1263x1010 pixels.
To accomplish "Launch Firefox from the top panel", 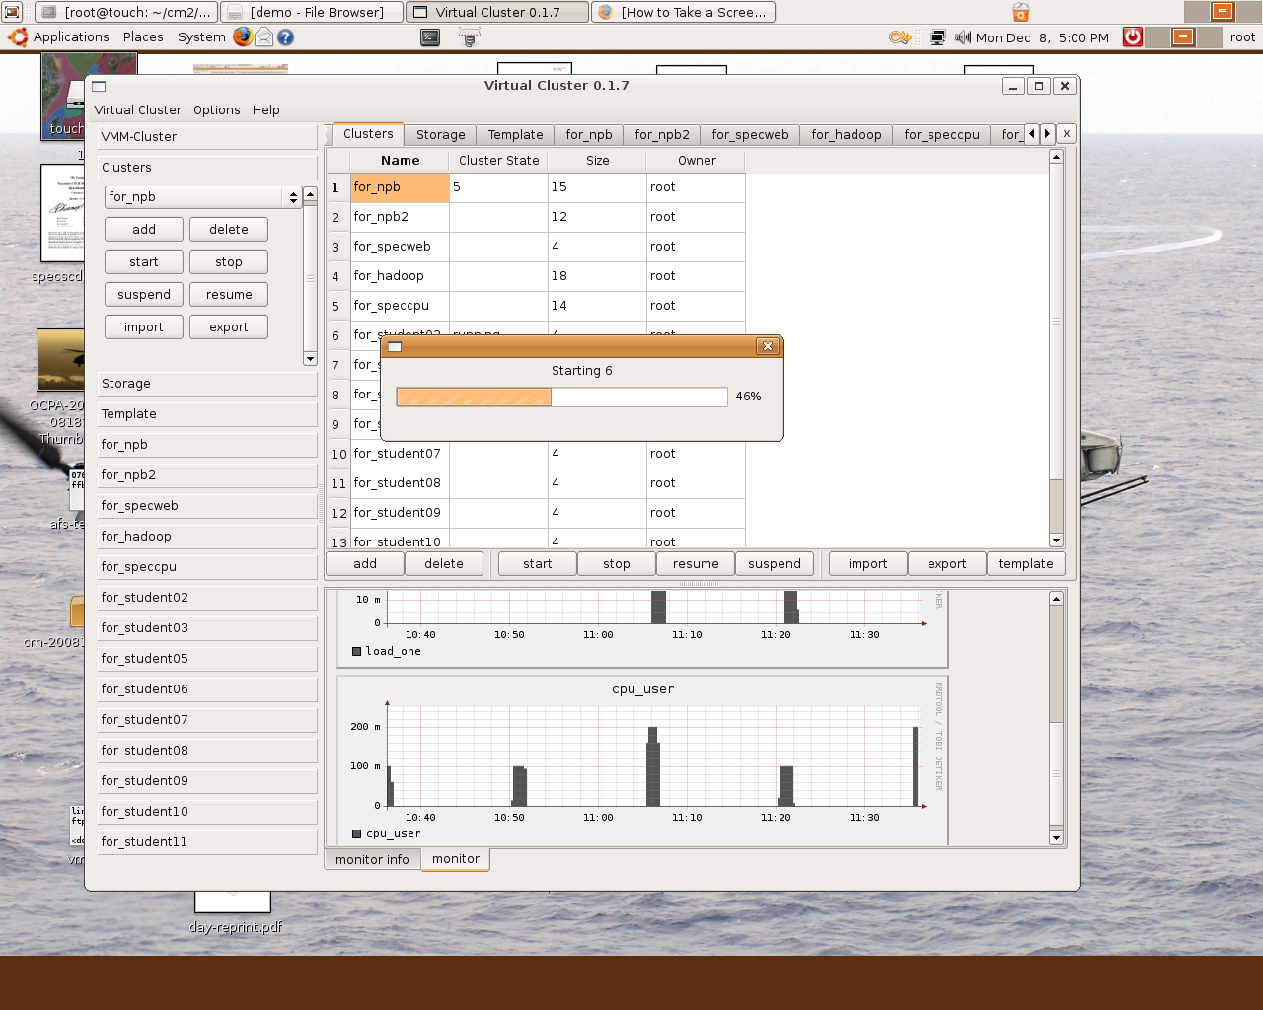I will (243, 37).
